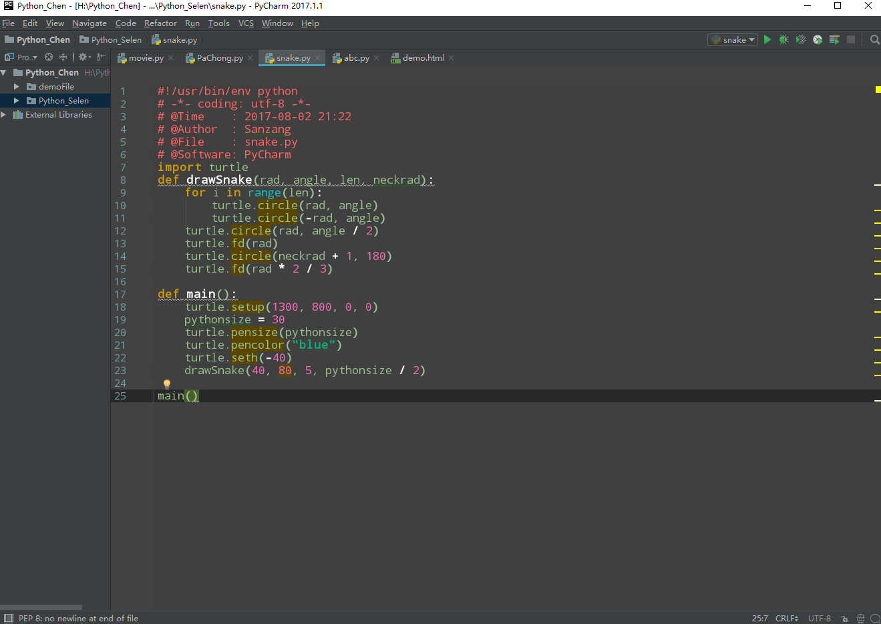Collapse all items in Project panel
Image resolution: width=881 pixels, height=624 pixels.
coord(63,57)
